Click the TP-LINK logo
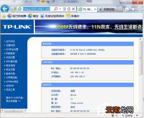 (17, 27)
